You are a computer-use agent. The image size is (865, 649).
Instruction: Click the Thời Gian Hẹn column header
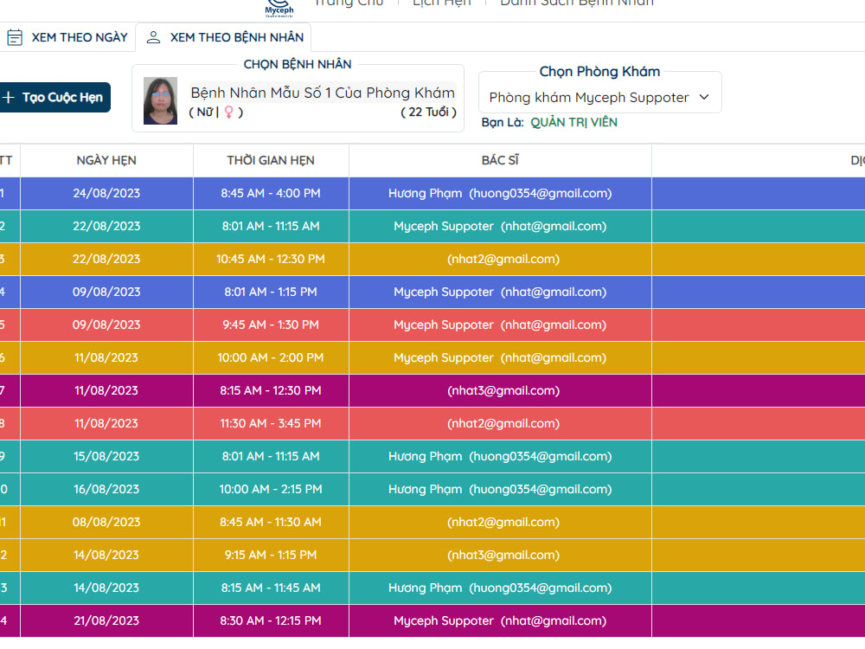(x=271, y=161)
